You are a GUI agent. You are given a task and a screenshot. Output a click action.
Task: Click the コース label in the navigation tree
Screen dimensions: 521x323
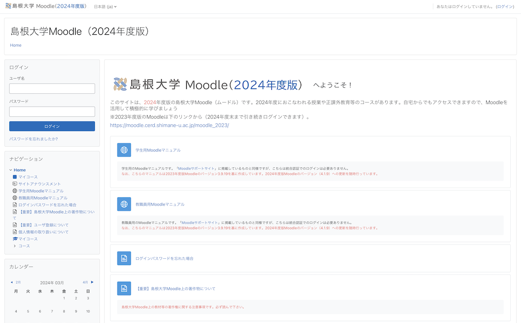(x=24, y=246)
